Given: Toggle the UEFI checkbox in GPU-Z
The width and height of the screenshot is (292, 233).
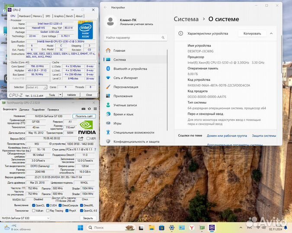Looking at the screenshot, I should pos(88,139).
